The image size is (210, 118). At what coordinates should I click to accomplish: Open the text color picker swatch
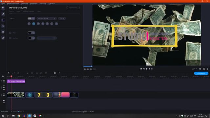pyautogui.click(x=31, y=18)
